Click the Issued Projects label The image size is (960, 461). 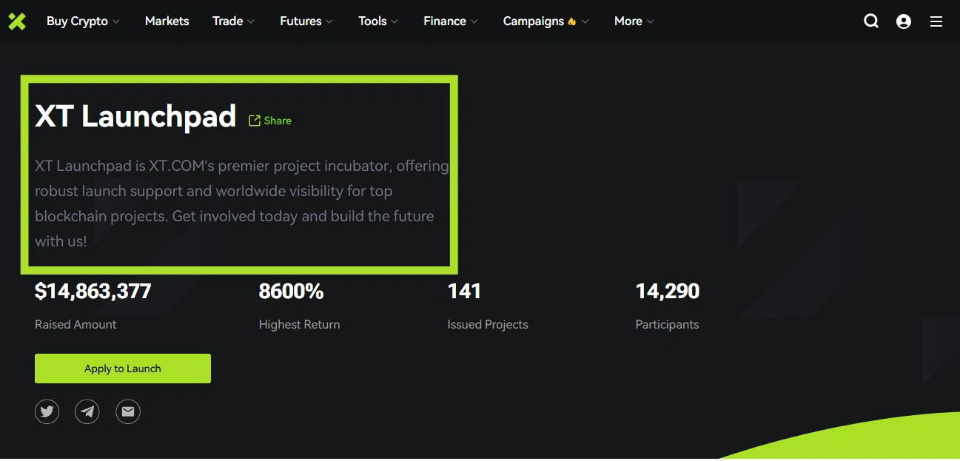point(488,324)
